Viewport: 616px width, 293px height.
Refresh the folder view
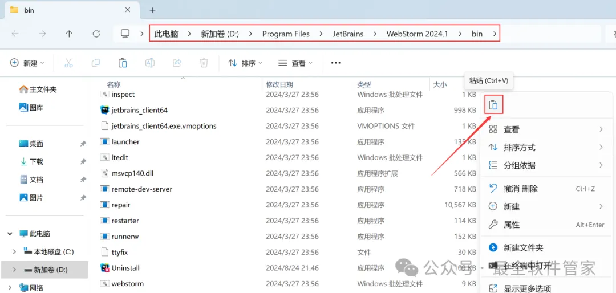pos(96,34)
